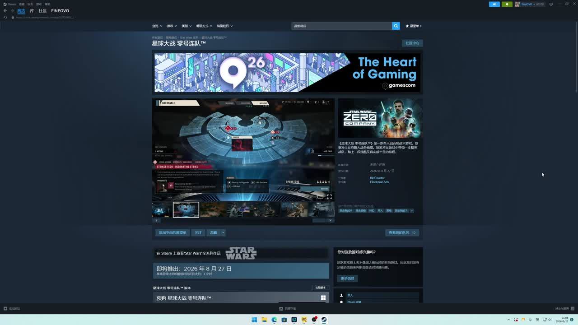The height and width of the screenshot is (325, 578).
Task: Open the 管理下载 downloads icon
Action: [x=281, y=309]
